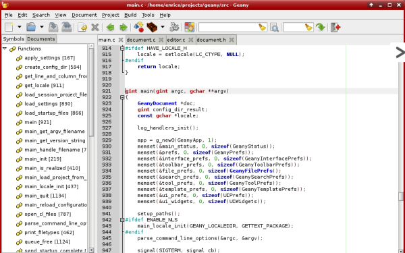Click the toolbar search input field
The image size is (405, 253).
point(228,27)
